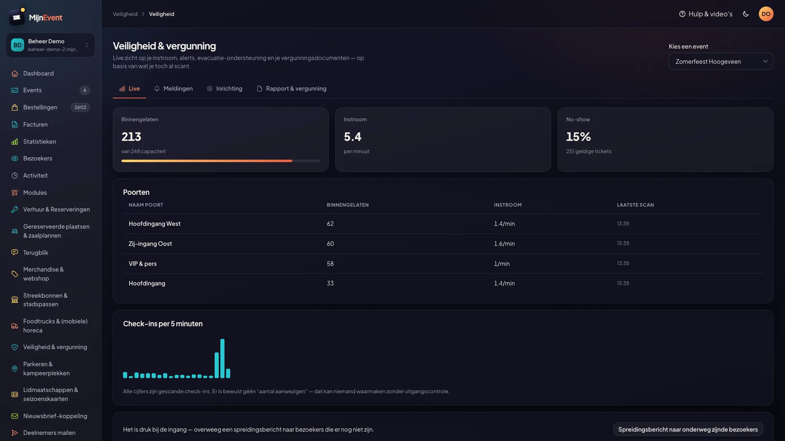Click the 2602 badge next to Bestellingen
The width and height of the screenshot is (785, 441).
point(80,107)
